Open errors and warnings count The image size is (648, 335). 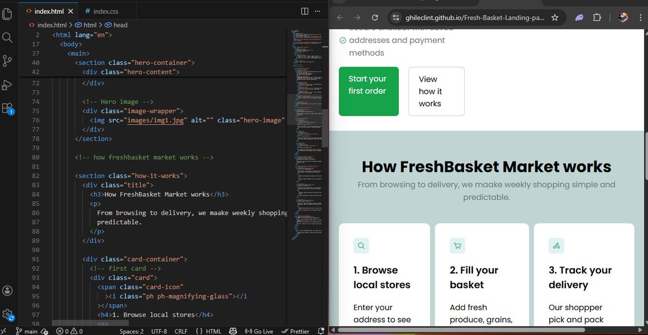pyautogui.click(x=69, y=331)
